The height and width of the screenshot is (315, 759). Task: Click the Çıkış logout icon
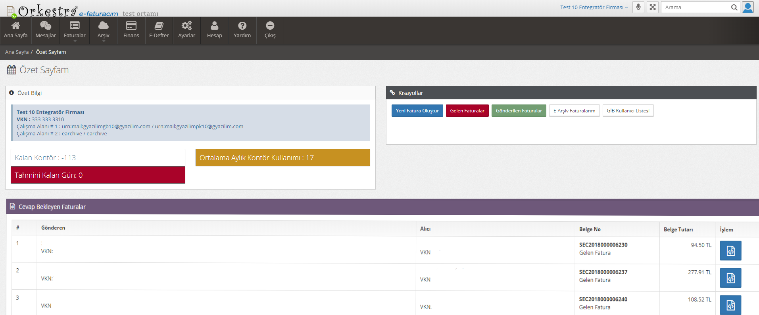point(270,26)
